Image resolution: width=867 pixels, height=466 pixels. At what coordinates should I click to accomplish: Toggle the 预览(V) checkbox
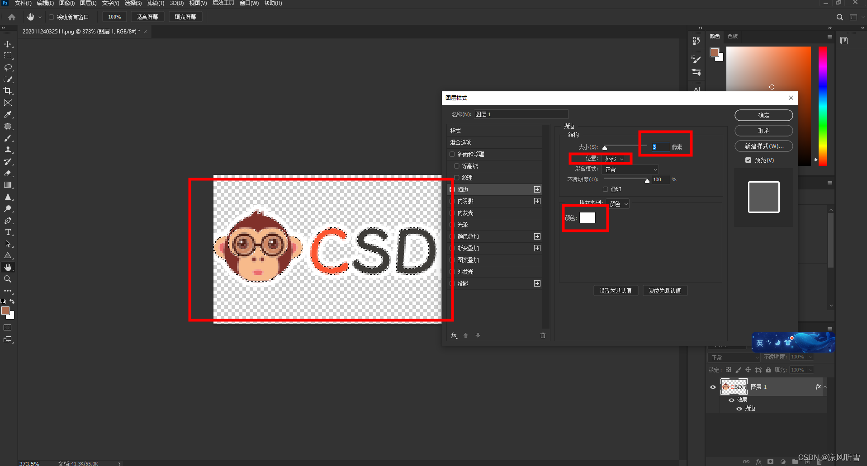(x=748, y=160)
